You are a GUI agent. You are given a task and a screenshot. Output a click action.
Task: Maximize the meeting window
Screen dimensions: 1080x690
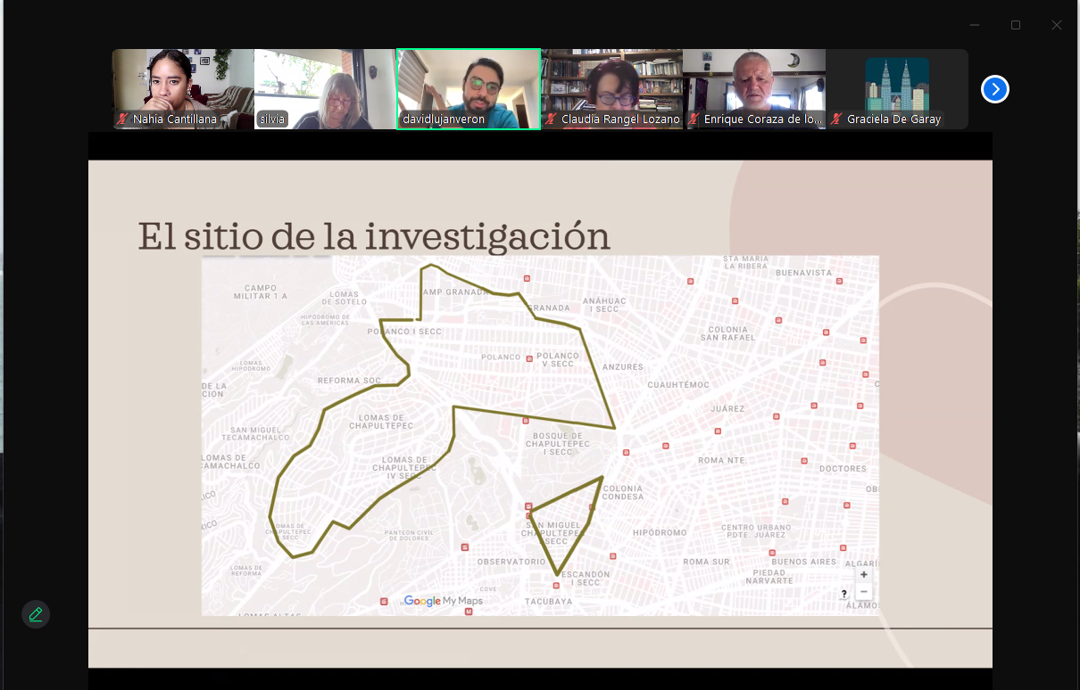(x=1016, y=25)
